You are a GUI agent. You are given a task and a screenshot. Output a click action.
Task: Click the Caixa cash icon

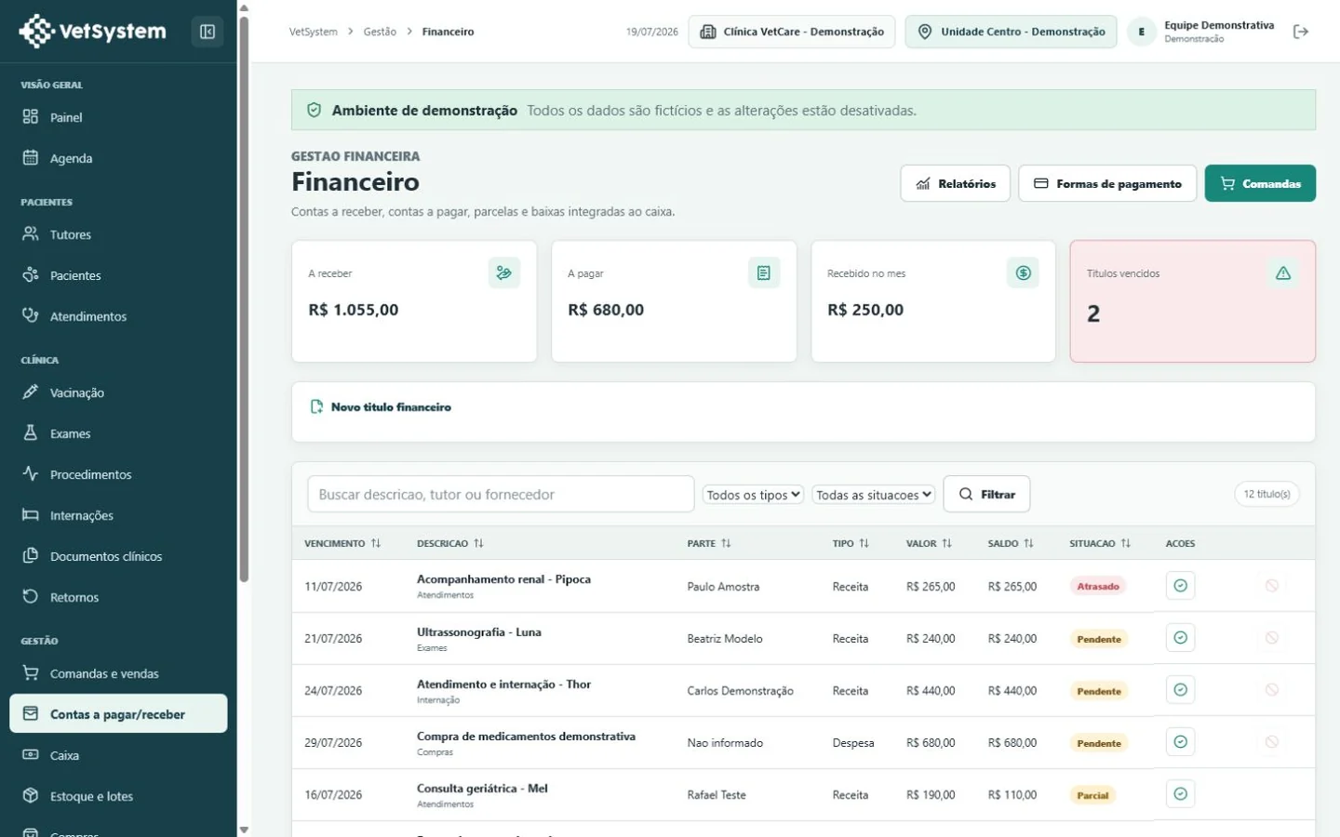point(31,754)
